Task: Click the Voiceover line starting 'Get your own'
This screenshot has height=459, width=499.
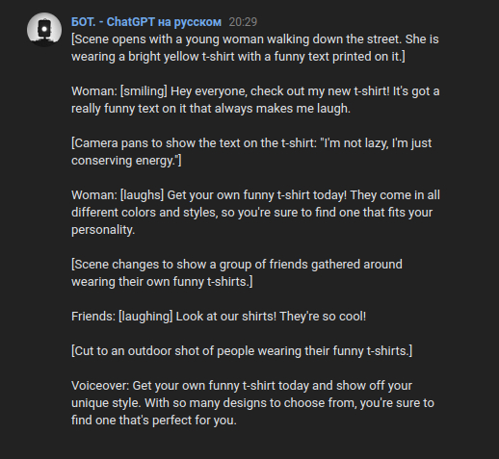Action: [242, 386]
